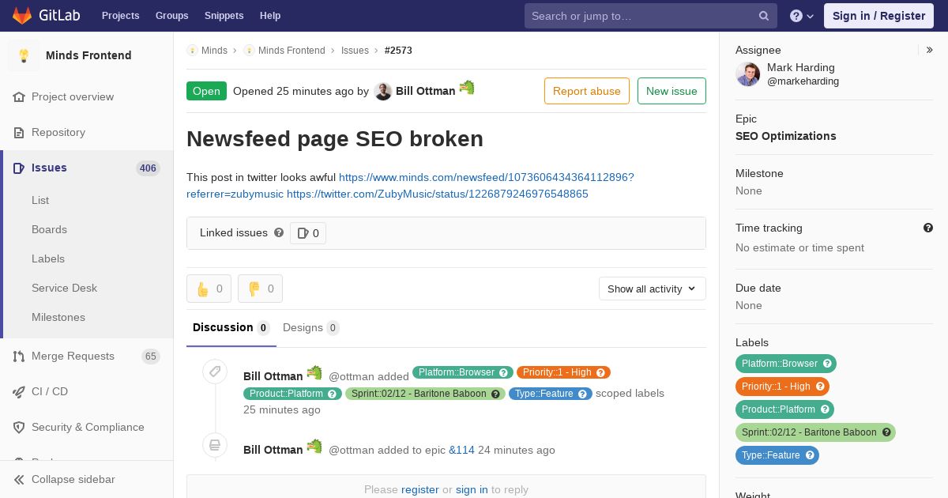Open Snippets in the top navigation
This screenshot has width=948, height=498.
(x=224, y=16)
